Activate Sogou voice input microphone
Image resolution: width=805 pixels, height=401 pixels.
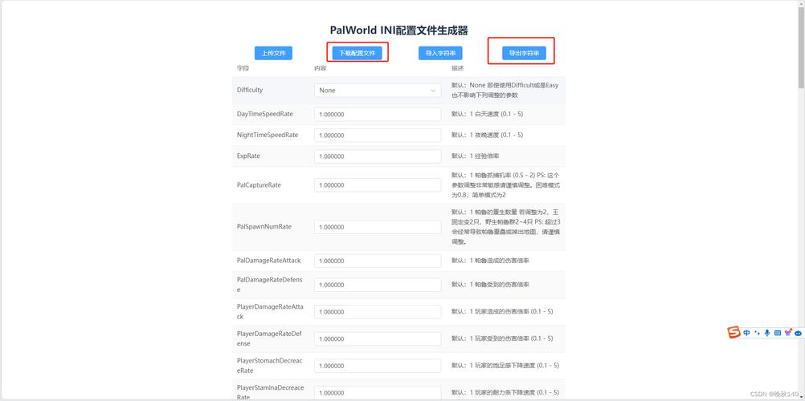(x=767, y=333)
